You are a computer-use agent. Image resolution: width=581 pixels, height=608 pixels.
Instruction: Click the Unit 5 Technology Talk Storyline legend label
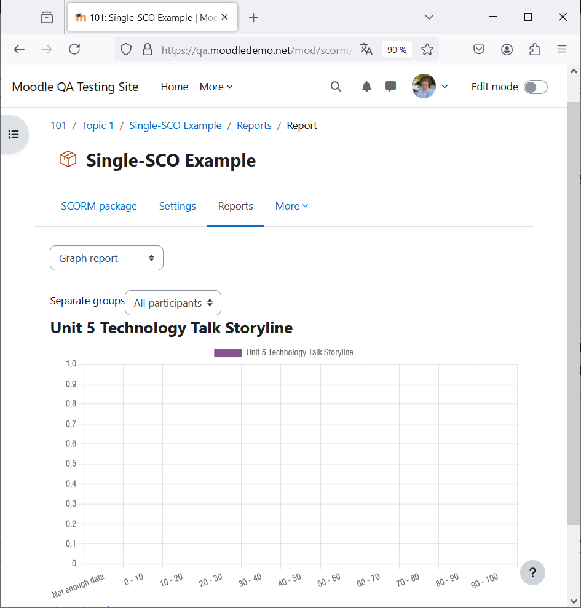[x=299, y=352]
